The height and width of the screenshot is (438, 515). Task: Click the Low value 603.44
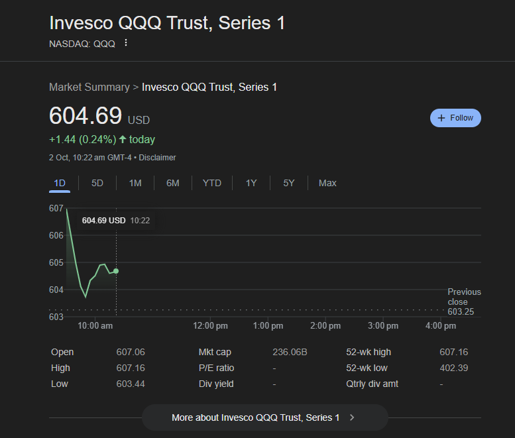click(131, 384)
